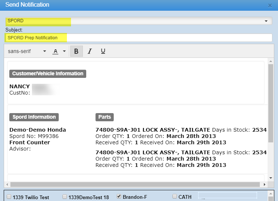Enable the CATH recipient checkbox
Screen dimensions: 278x201
pyautogui.click(x=175, y=197)
